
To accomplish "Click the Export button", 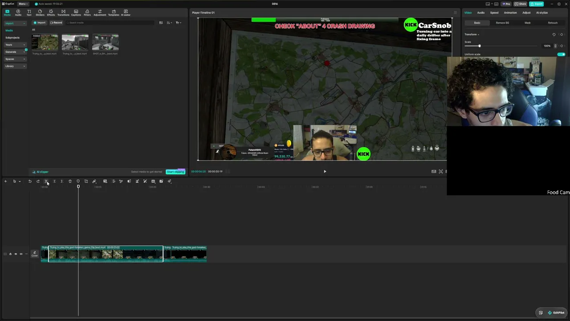I will [x=537, y=4].
